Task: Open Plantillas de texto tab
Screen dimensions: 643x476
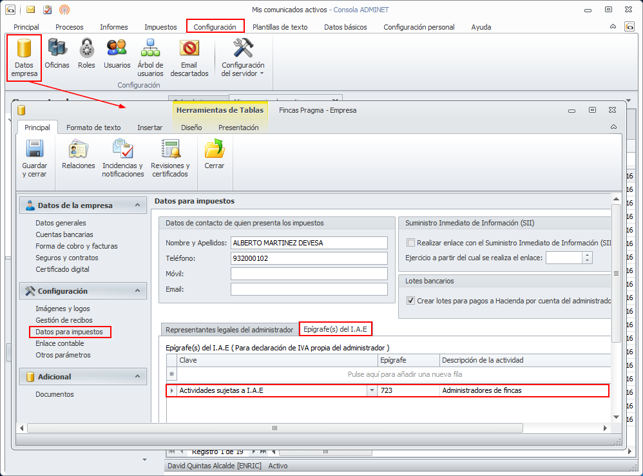Action: pyautogui.click(x=280, y=27)
